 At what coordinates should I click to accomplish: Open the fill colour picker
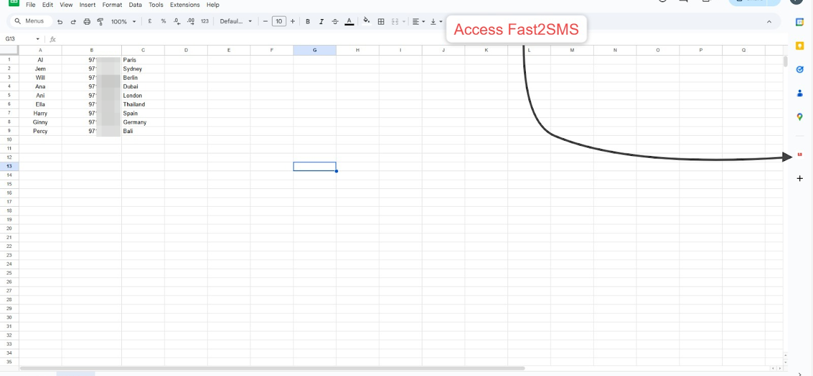coord(366,22)
